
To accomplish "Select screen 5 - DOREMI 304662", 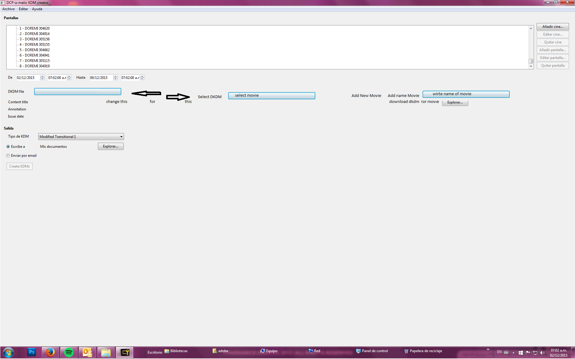I will (35, 50).
